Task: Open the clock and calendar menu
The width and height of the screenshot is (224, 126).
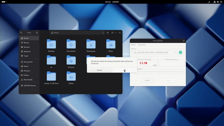Action: pyautogui.click(x=112, y=2)
